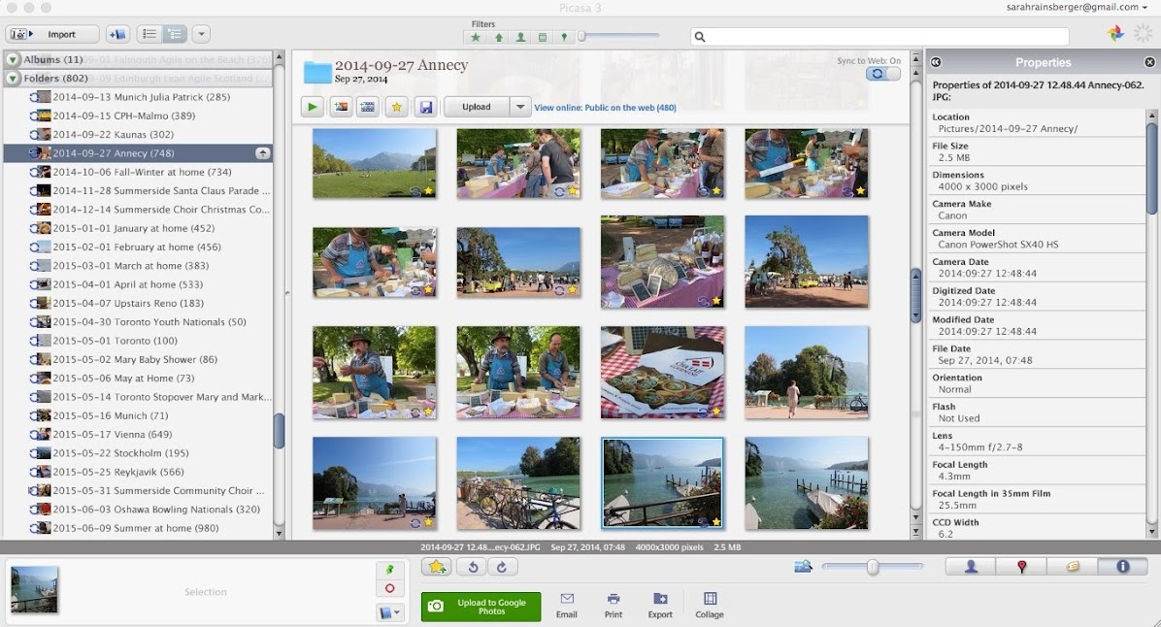Hold selected items with the green pin icon
This screenshot has height=627, width=1161.
click(389, 570)
